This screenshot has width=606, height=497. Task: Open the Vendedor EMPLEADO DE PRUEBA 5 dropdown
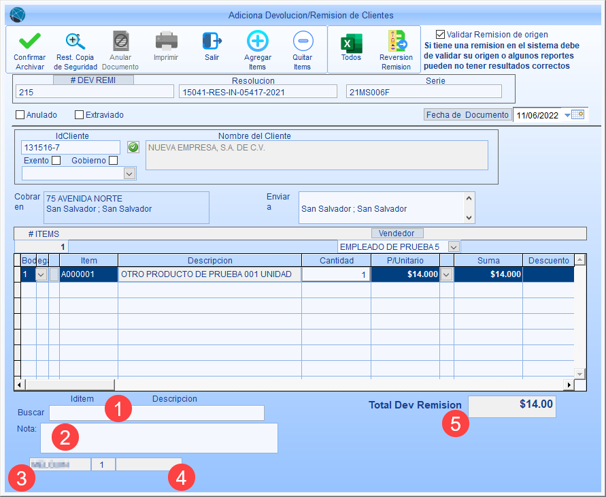click(454, 246)
